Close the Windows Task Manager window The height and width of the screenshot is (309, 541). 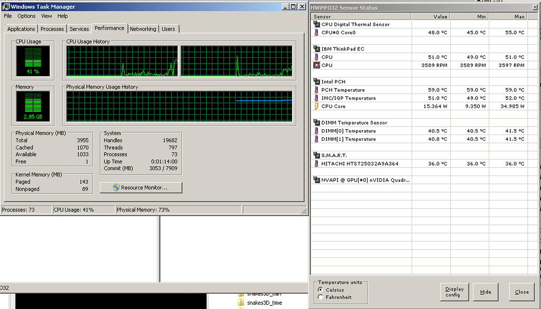302,6
